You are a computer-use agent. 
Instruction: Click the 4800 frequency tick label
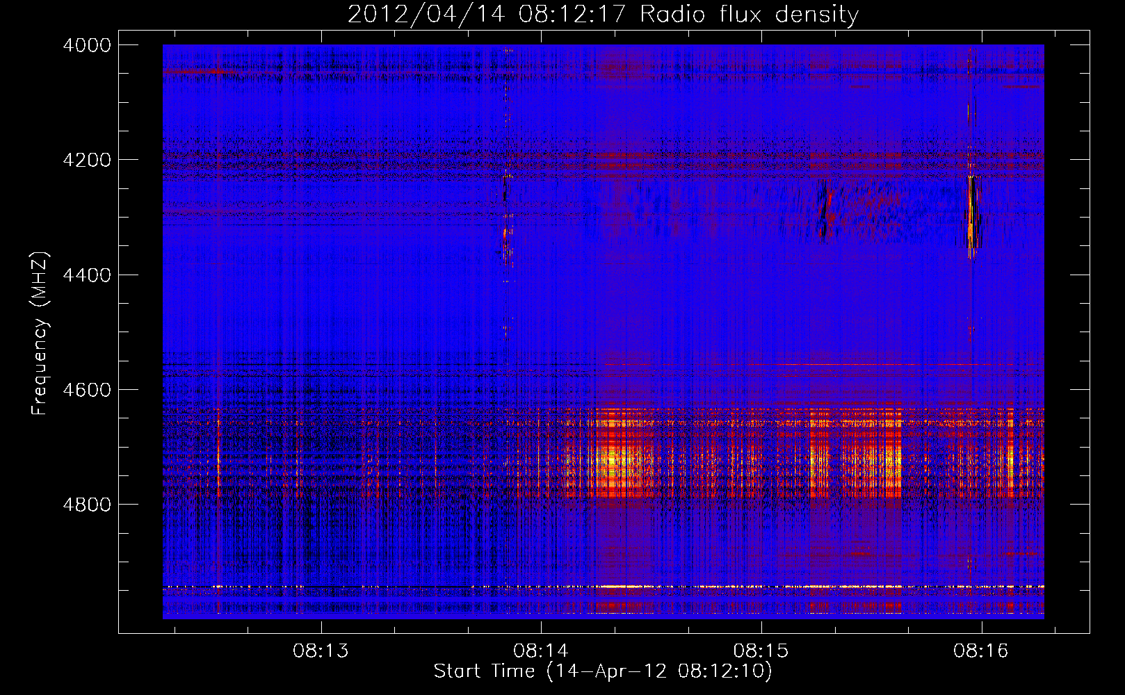pyautogui.click(x=87, y=505)
